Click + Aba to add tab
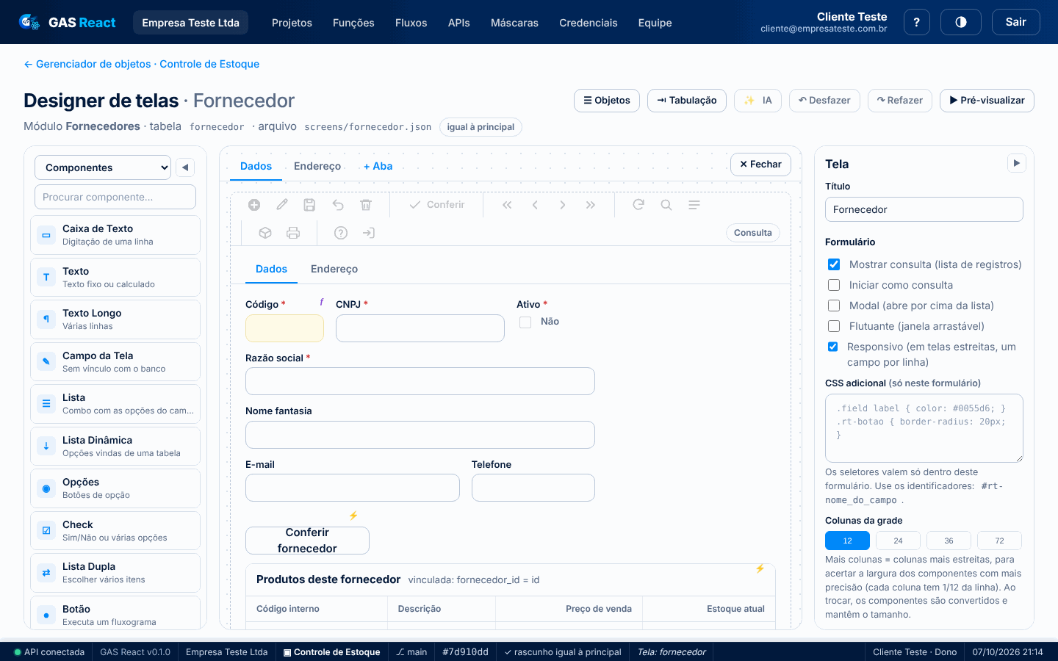1058x661 pixels. 378,166
